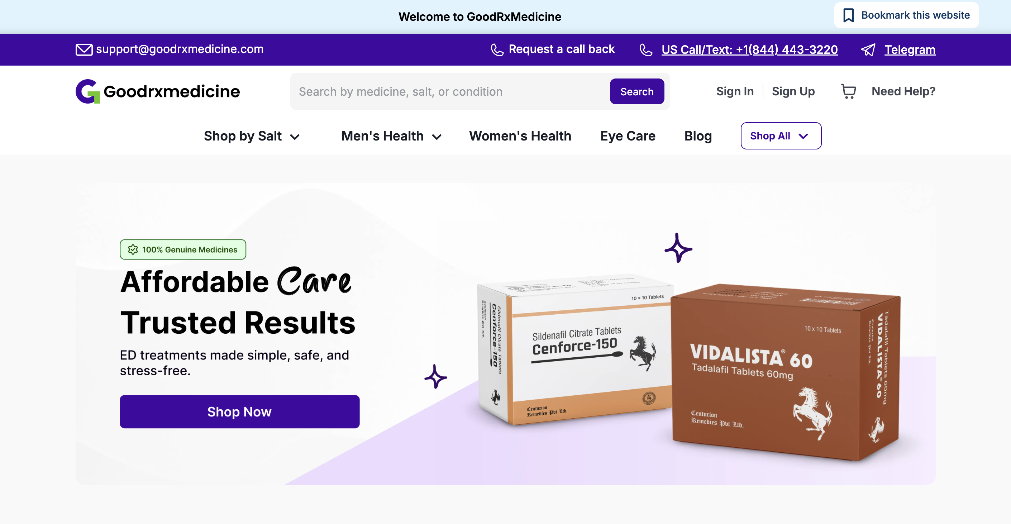
Task: Open the Shop All dropdown
Action: pyautogui.click(x=781, y=136)
